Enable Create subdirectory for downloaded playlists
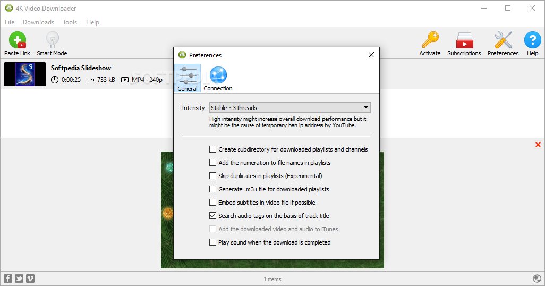The image size is (545, 286). (212, 149)
